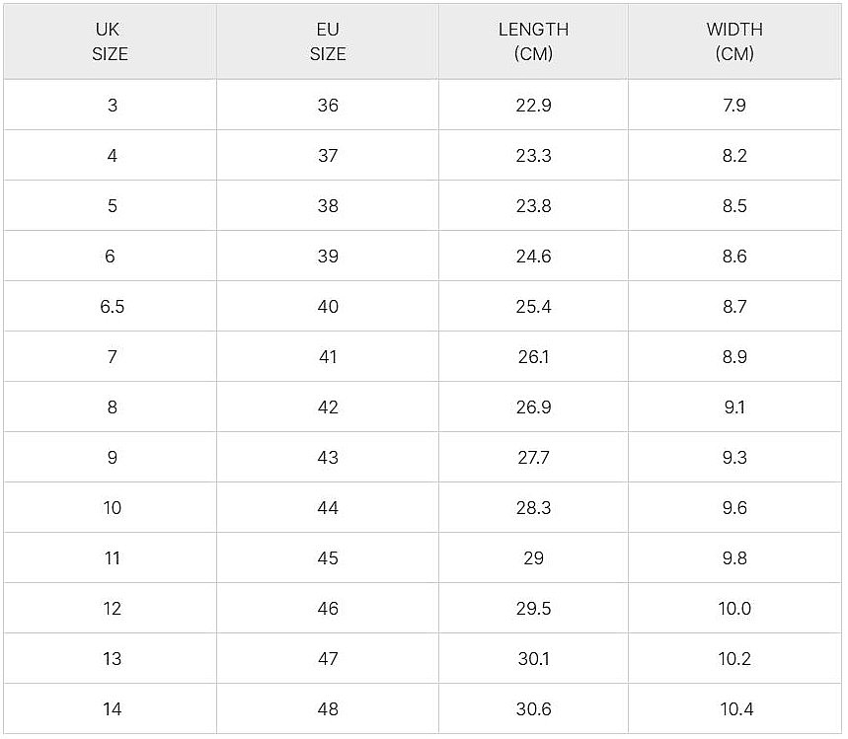Click the length value 22.9
Image resolution: width=848 pixels, height=739 pixels.
point(533,106)
